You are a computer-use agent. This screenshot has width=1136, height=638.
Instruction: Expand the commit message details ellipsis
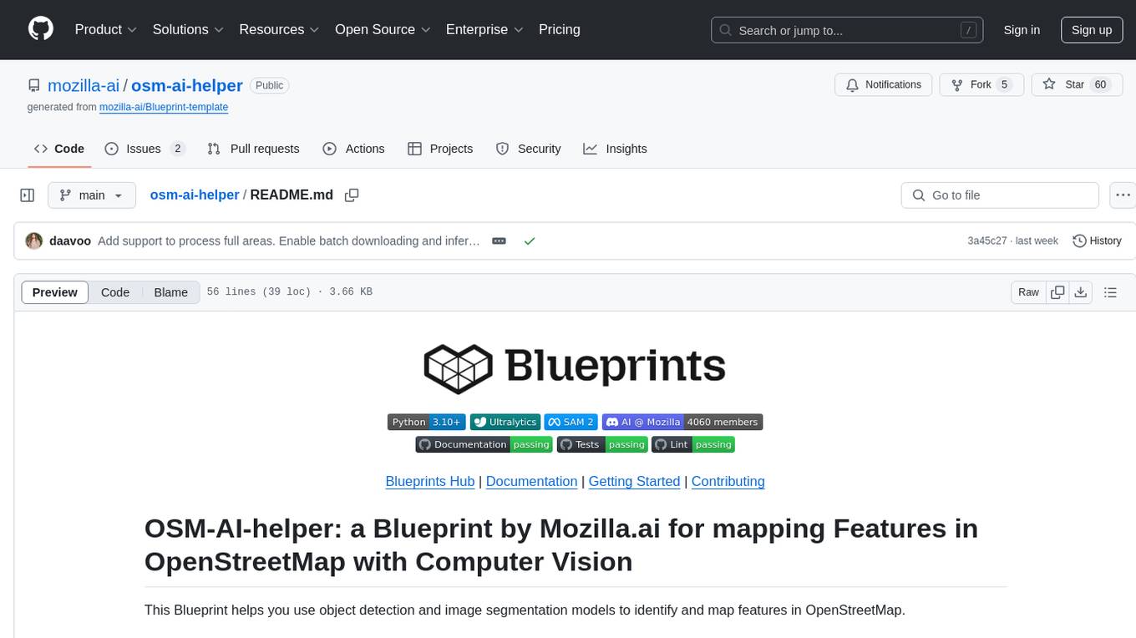(x=499, y=241)
